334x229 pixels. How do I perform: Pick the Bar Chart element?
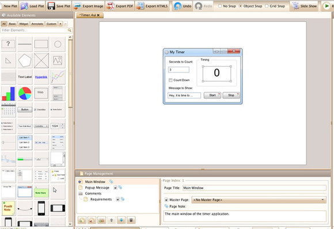pyautogui.click(x=8, y=93)
